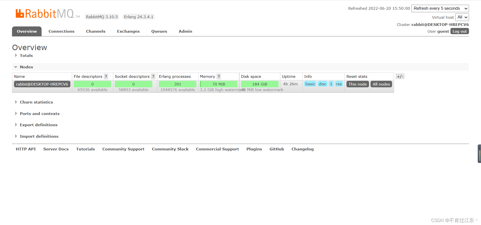Open the Admin tab
This screenshot has height=225, width=481.
[x=185, y=31]
